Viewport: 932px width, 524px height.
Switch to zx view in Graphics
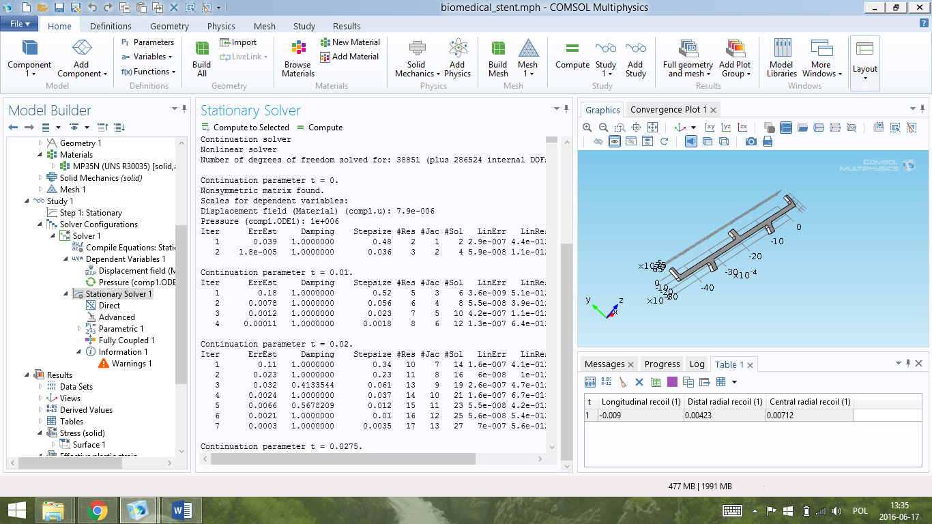tap(743, 128)
